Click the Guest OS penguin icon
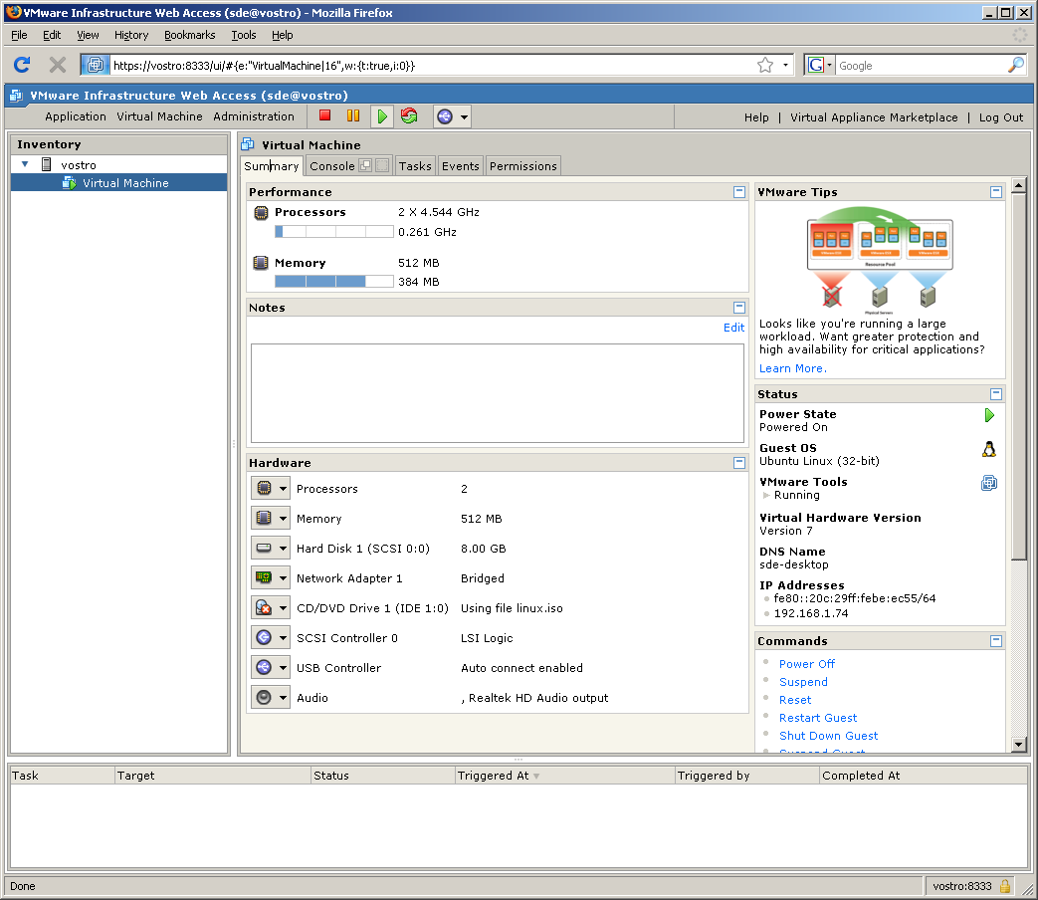Screen dimensions: 1038x900 click(x=989, y=449)
